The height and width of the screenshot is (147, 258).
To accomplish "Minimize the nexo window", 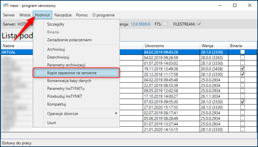I will [x=220, y=5].
